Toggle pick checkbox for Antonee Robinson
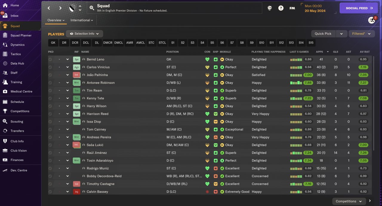 pyautogui.click(x=50, y=83)
